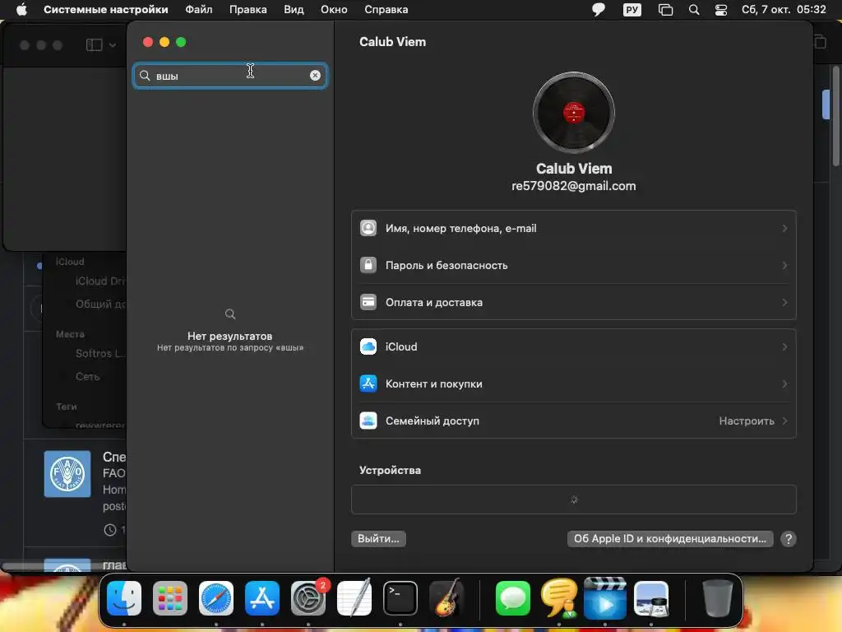The width and height of the screenshot is (842, 632).
Task: Open the video clapperboard app in Dock
Action: (x=604, y=598)
